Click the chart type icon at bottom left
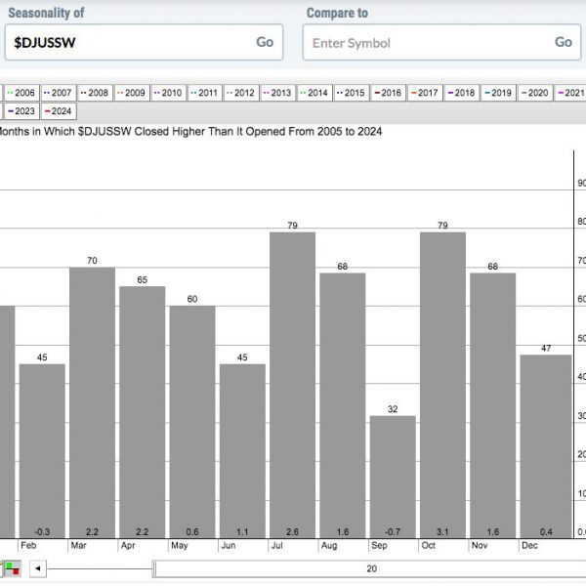This screenshot has width=586, height=586. [x=13, y=568]
